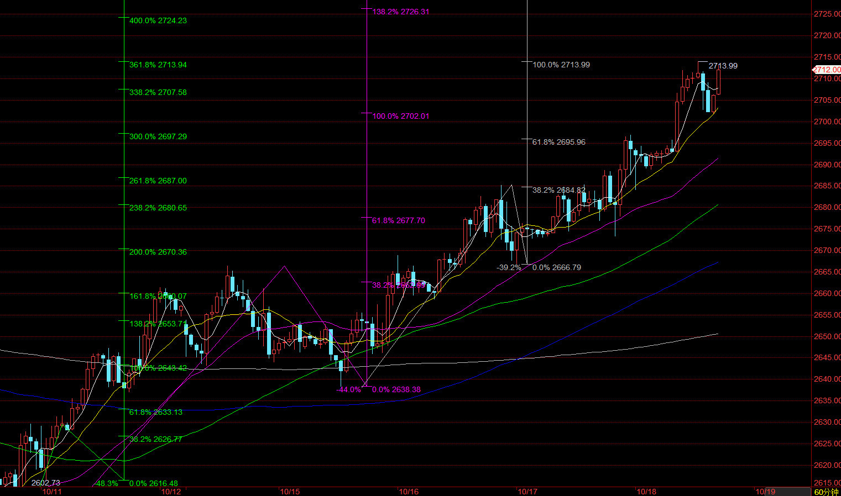Click 2715.00 on the price axis
Image resolution: width=841 pixels, height=496 pixels.
(827, 57)
